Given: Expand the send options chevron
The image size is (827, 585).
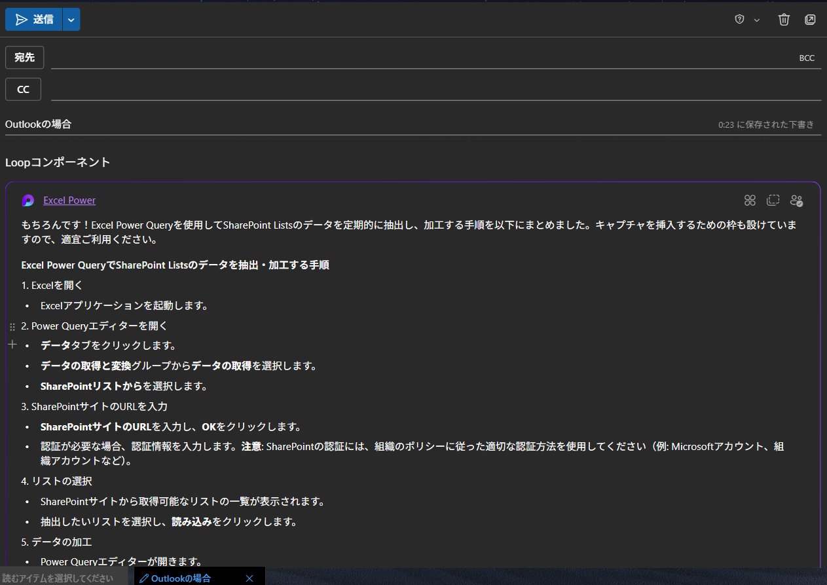Looking at the screenshot, I should pos(70,20).
